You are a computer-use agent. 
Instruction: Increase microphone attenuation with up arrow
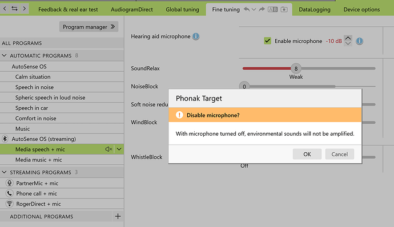348,38
